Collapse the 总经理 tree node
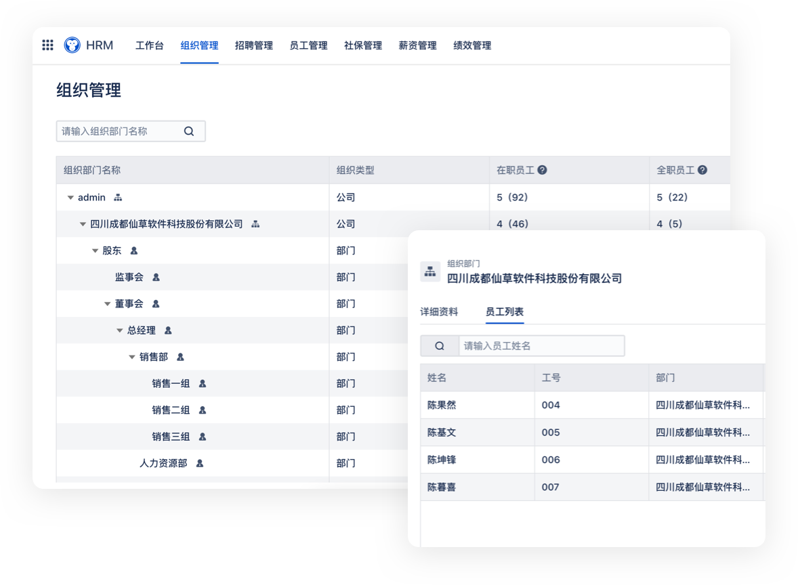 pyautogui.click(x=120, y=331)
